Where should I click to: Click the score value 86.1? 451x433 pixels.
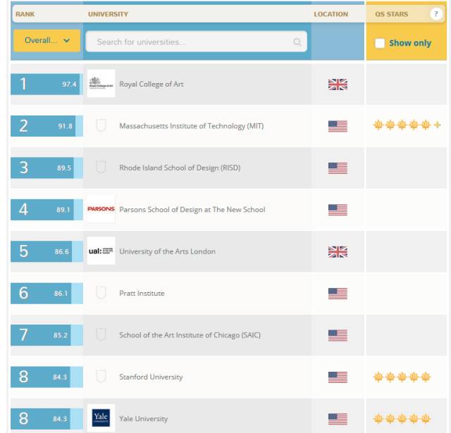coord(61,294)
